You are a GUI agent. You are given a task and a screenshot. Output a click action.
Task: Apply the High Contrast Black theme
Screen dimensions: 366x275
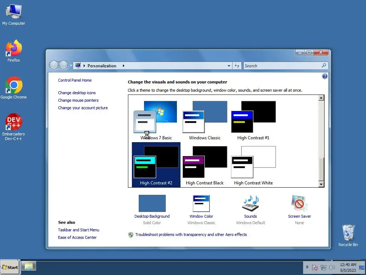[205, 165]
